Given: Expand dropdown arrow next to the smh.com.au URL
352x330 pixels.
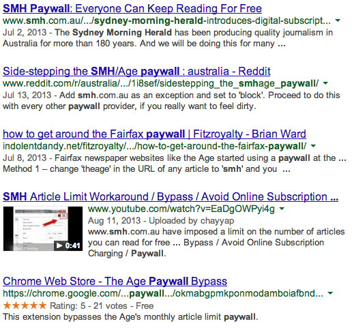Looking at the screenshot, I should click(x=338, y=20).
